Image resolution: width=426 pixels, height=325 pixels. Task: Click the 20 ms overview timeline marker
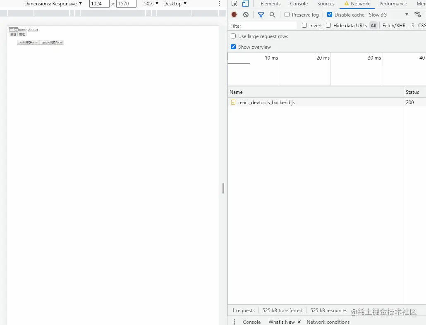323,57
